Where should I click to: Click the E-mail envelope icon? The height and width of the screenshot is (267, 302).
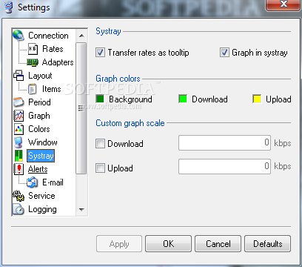click(x=33, y=182)
